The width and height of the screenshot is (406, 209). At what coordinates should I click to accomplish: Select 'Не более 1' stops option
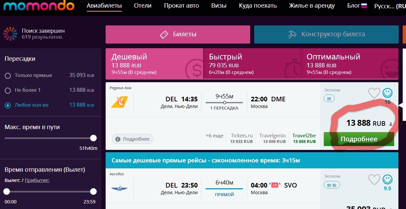point(8,90)
